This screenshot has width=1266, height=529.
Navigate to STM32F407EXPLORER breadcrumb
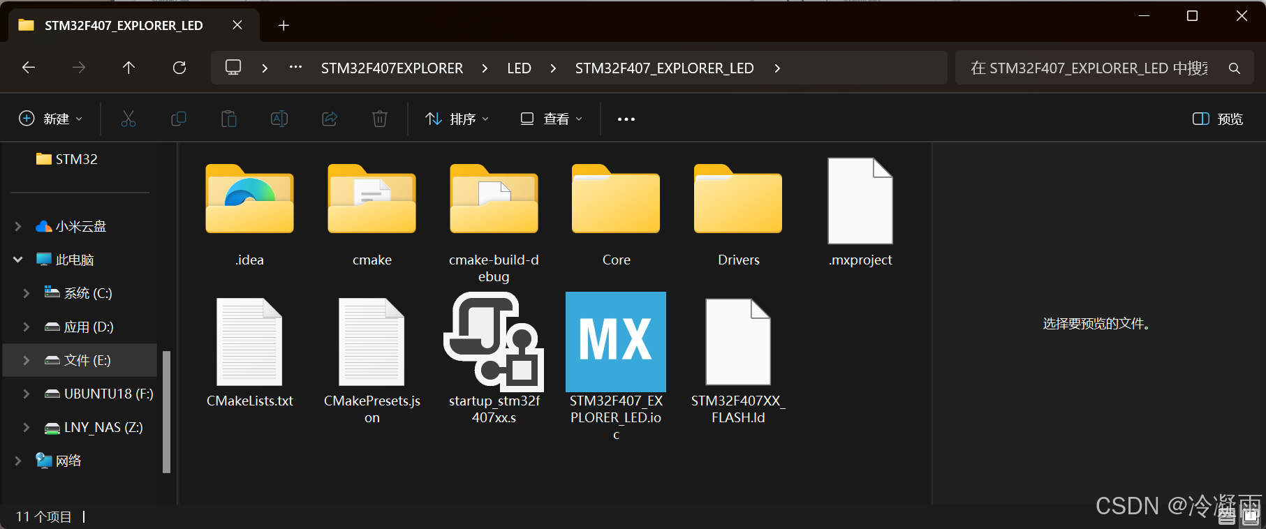pos(392,68)
